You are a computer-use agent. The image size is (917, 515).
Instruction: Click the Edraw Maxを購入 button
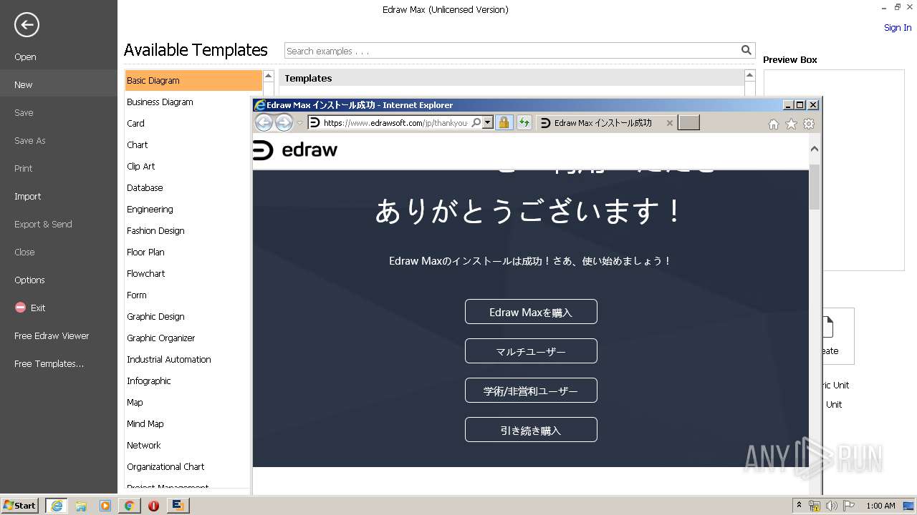[531, 312]
